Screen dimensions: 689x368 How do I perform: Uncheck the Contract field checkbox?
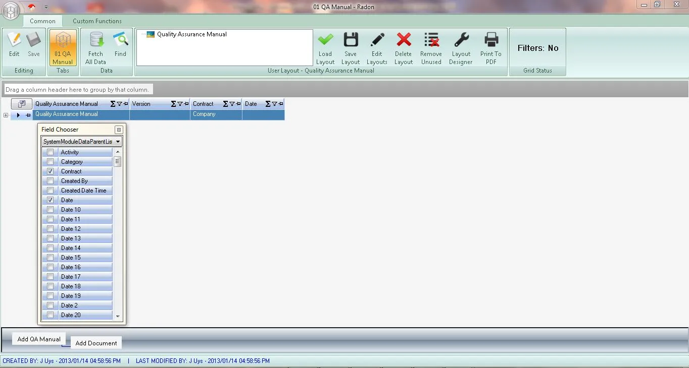pos(50,171)
